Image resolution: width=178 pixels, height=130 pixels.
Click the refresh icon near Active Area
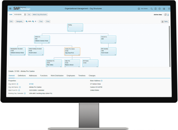click(166, 15)
